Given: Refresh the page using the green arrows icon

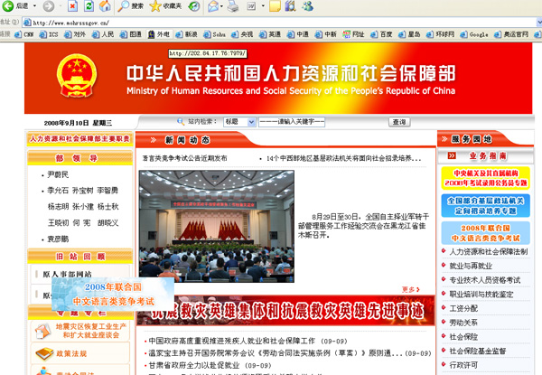Looking at the screenshot, I should coord(89,5).
